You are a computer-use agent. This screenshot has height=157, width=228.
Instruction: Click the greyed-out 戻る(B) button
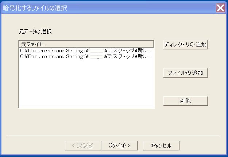pos(83,146)
